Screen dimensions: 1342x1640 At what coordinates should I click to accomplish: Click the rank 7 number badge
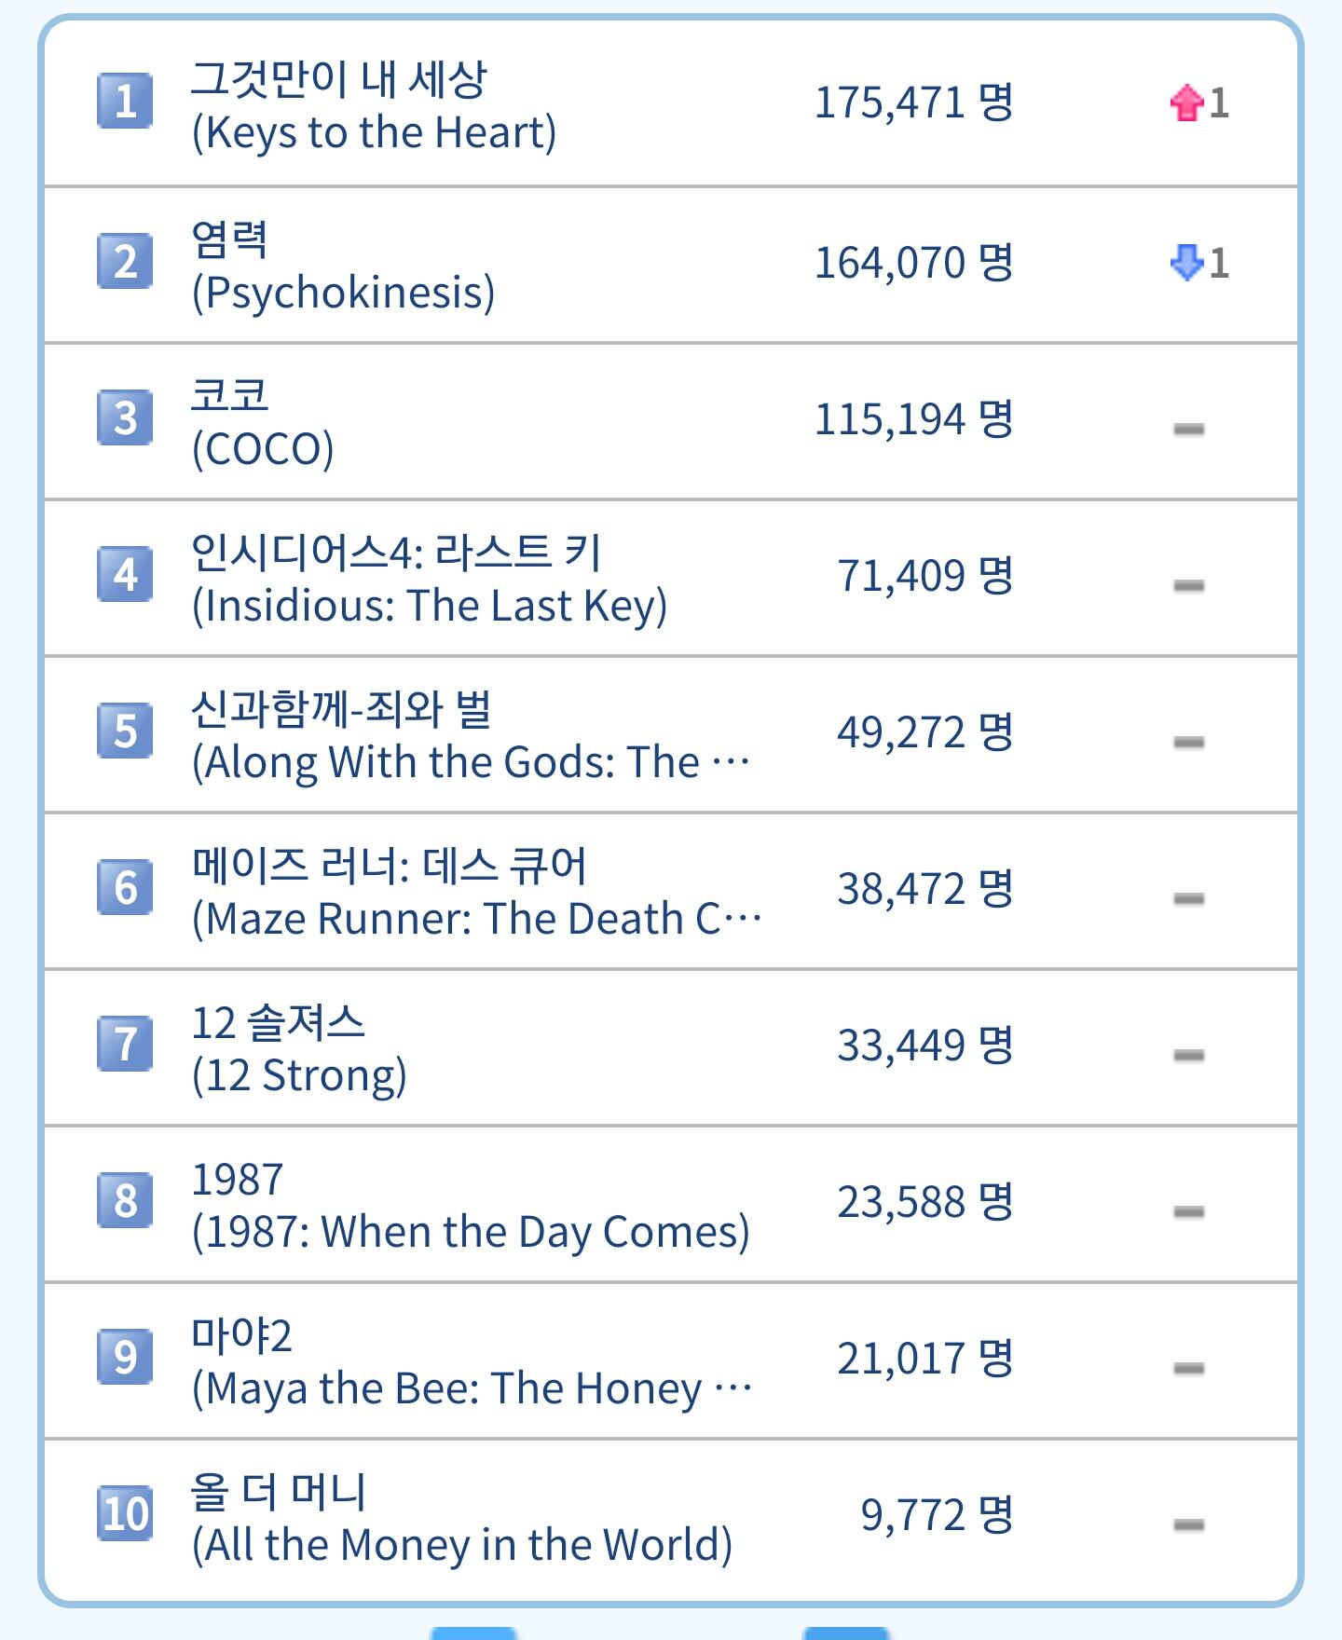point(125,1044)
